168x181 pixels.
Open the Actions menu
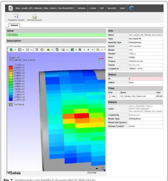[82, 8]
